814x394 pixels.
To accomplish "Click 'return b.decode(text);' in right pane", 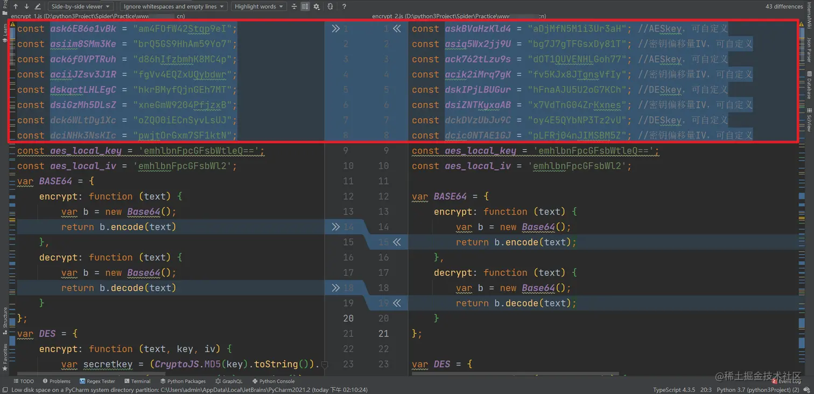I will coord(516,303).
